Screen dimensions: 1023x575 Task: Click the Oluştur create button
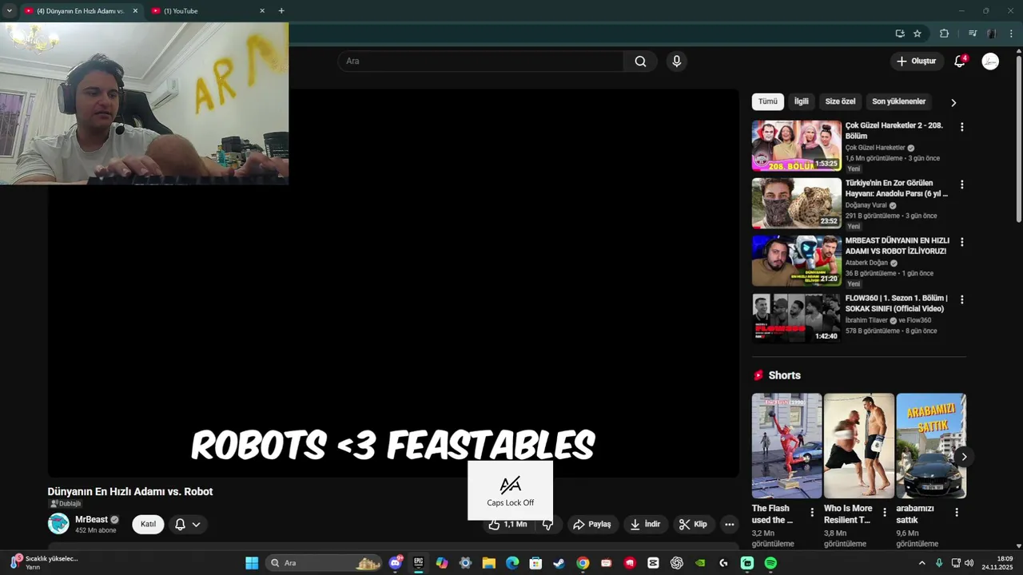(x=916, y=61)
